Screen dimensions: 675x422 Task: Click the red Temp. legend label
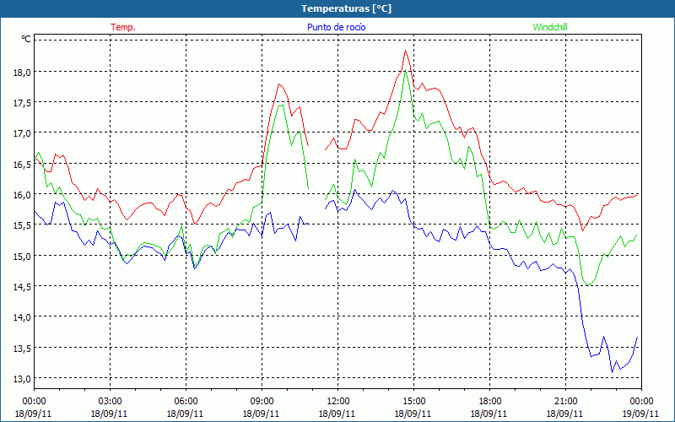(x=123, y=27)
